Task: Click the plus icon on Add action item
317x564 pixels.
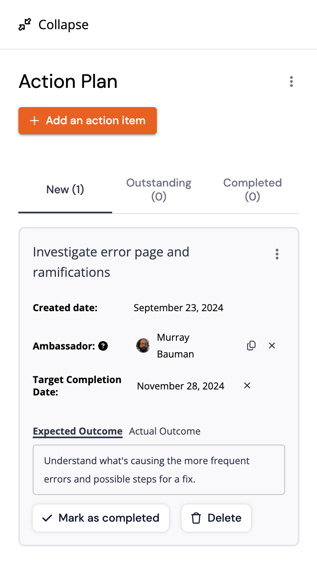Action: (x=34, y=121)
